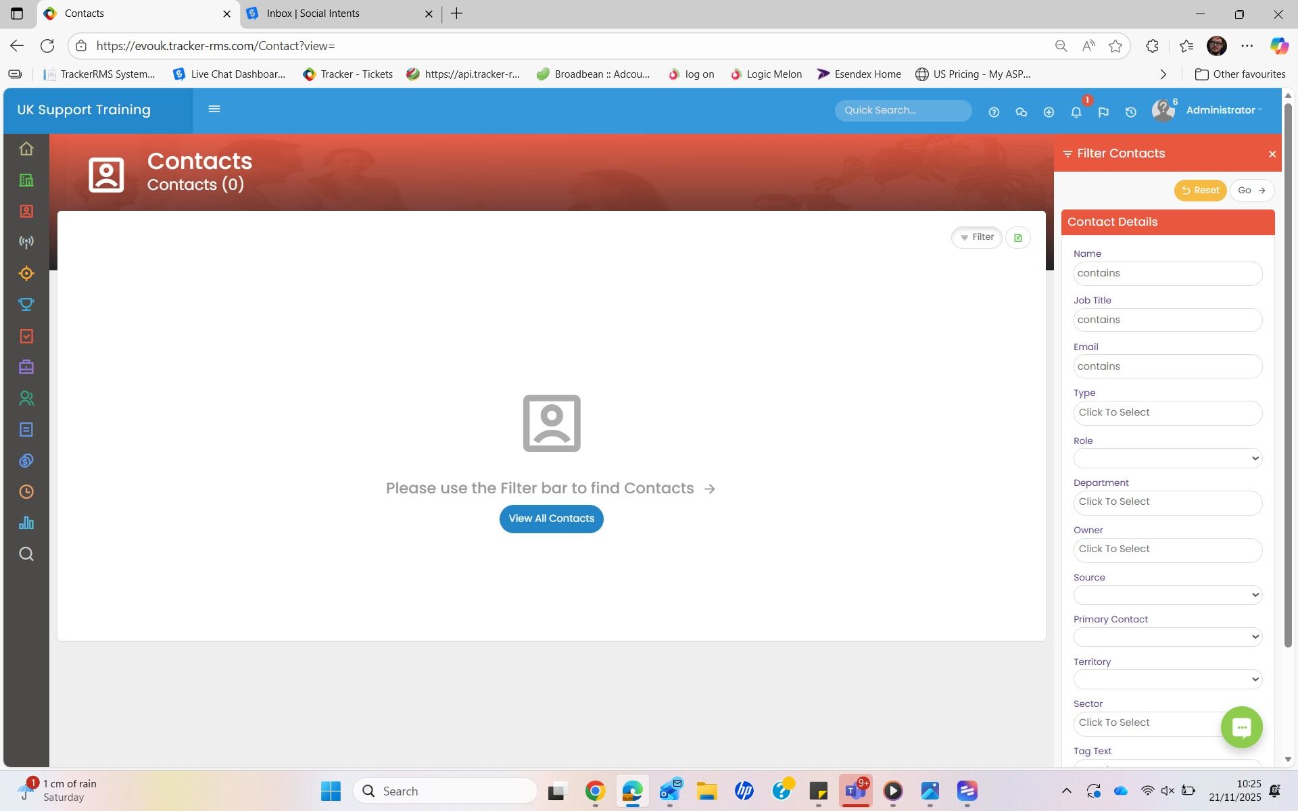Image resolution: width=1298 pixels, height=811 pixels.
Task: Click the notifications bell icon
Action: click(x=1076, y=112)
